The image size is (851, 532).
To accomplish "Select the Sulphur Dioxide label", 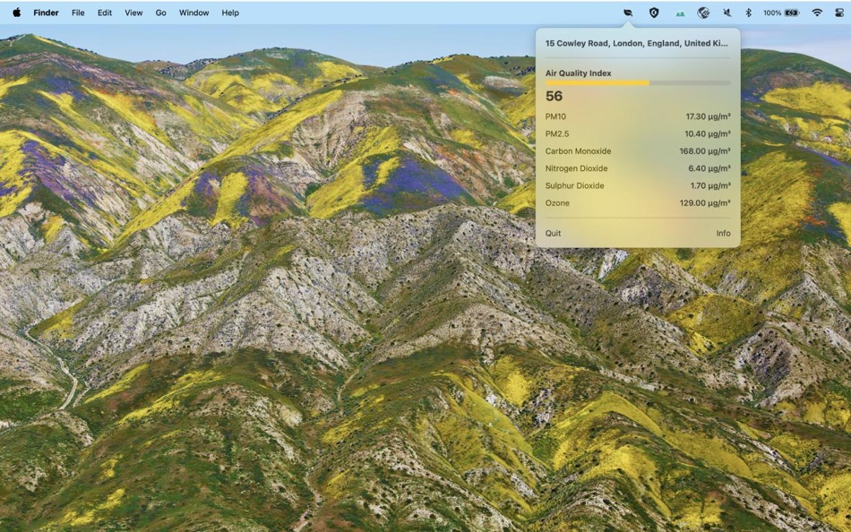I will [x=575, y=185].
